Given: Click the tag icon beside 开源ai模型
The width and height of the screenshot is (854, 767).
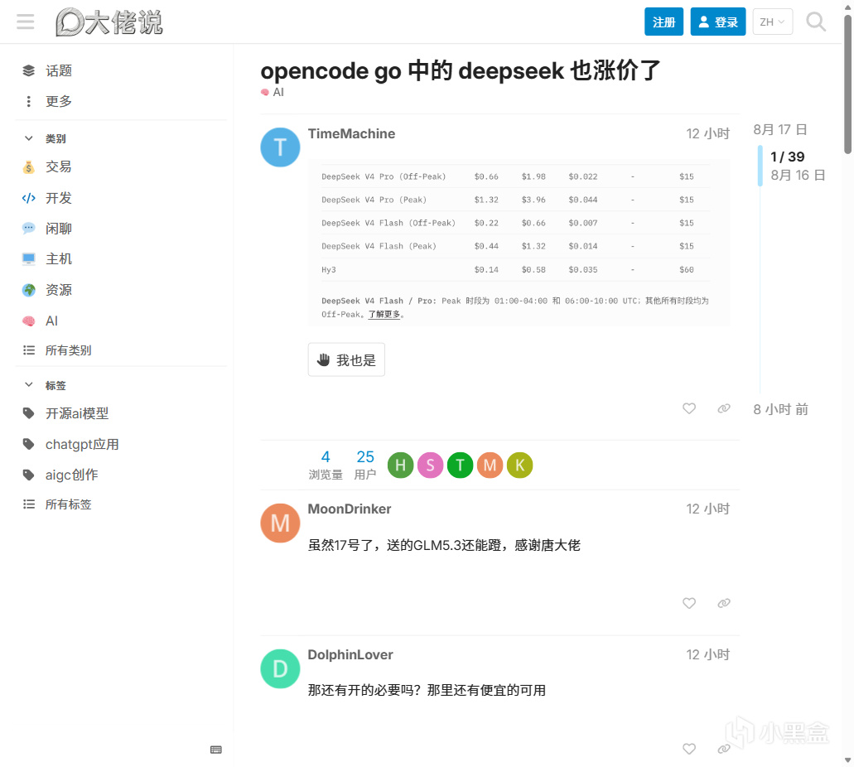Looking at the screenshot, I should coord(29,413).
